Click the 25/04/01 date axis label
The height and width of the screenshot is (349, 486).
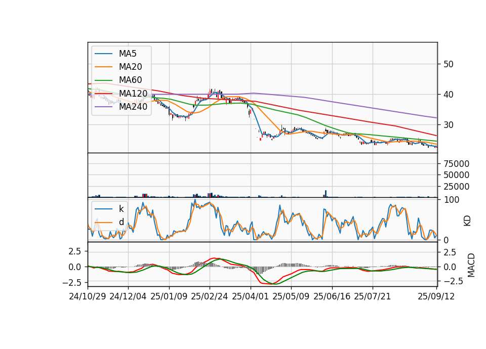pos(250,296)
